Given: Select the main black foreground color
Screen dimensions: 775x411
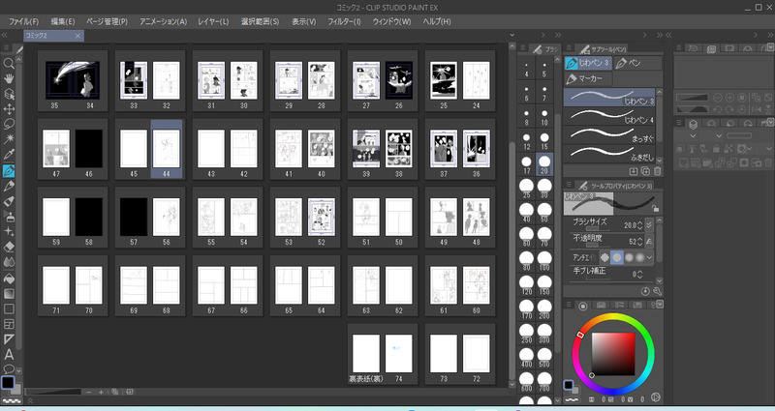Looking at the screenshot, I should pyautogui.click(x=8, y=382).
